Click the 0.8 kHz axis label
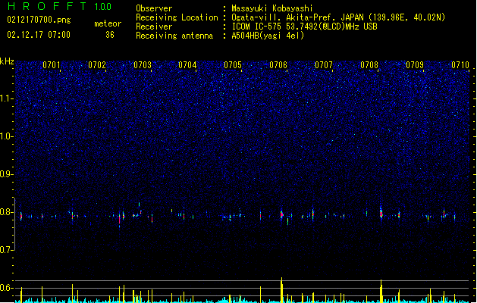This screenshot has width=477, height=303. tap(7, 212)
